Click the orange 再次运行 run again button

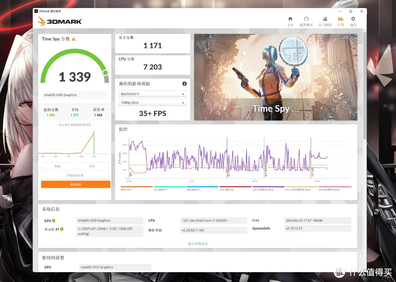click(x=76, y=184)
